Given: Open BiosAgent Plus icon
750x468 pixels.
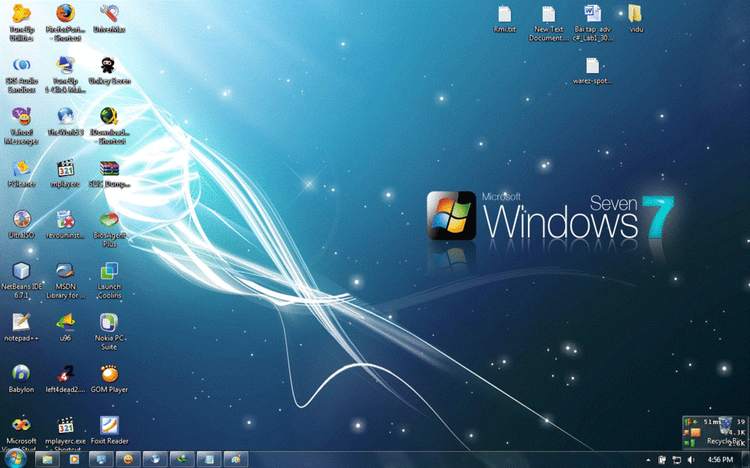Looking at the screenshot, I should coord(109,228).
